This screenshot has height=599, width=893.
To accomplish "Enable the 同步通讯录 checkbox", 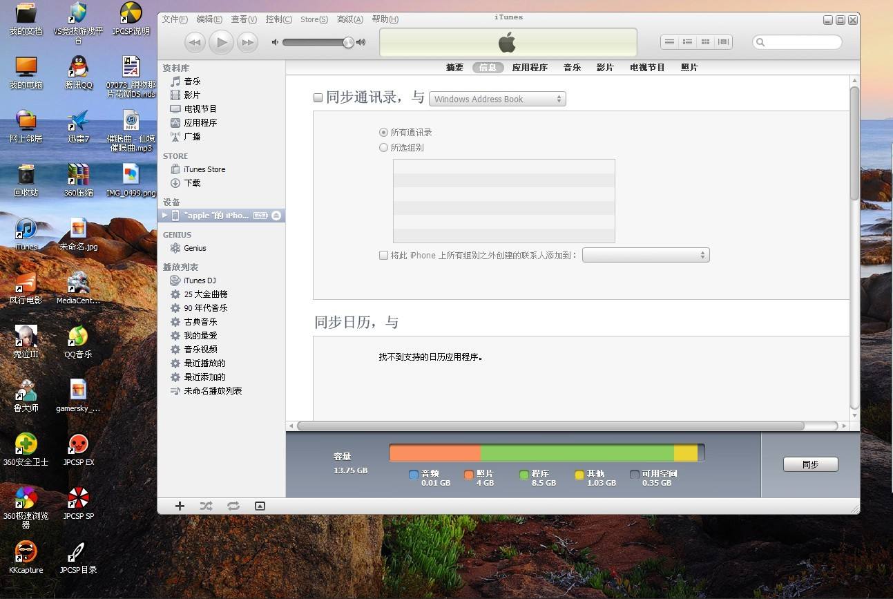I will [318, 98].
